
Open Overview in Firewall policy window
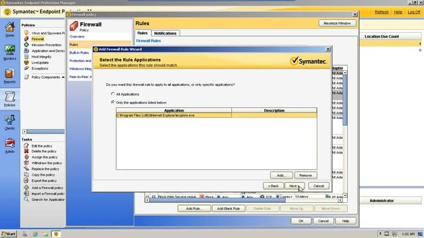tap(77, 36)
